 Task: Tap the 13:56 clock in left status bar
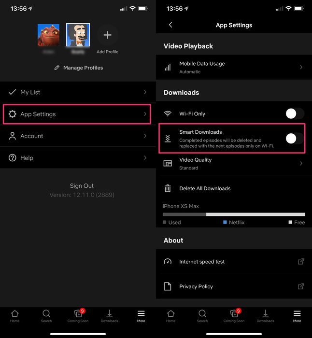pyautogui.click(x=18, y=9)
